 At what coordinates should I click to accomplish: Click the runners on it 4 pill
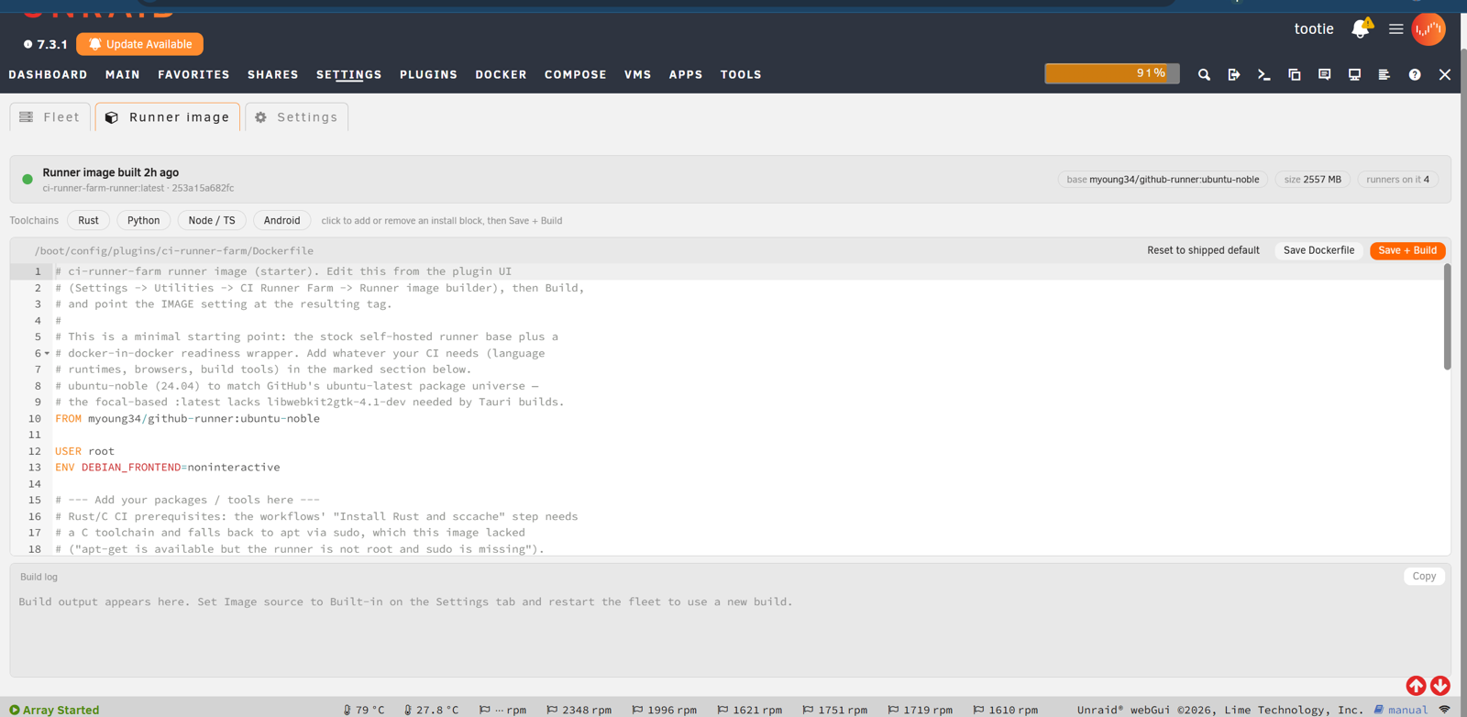[1397, 180]
